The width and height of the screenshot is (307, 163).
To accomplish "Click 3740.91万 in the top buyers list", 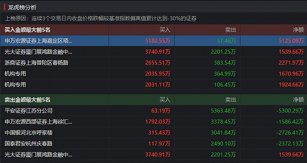I will 157,52.
